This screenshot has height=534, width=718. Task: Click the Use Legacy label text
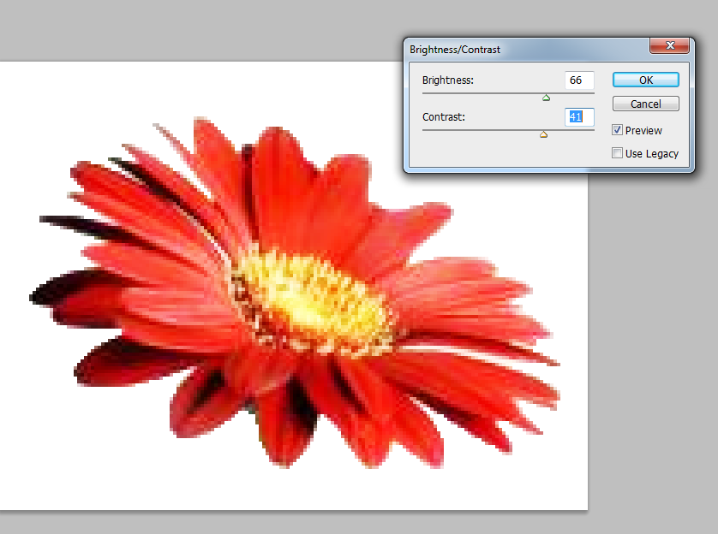point(651,153)
